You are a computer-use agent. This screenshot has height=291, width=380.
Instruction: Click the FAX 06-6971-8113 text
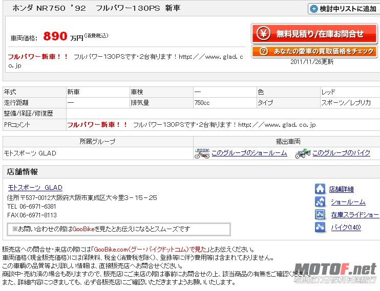pyautogui.click(x=32, y=215)
